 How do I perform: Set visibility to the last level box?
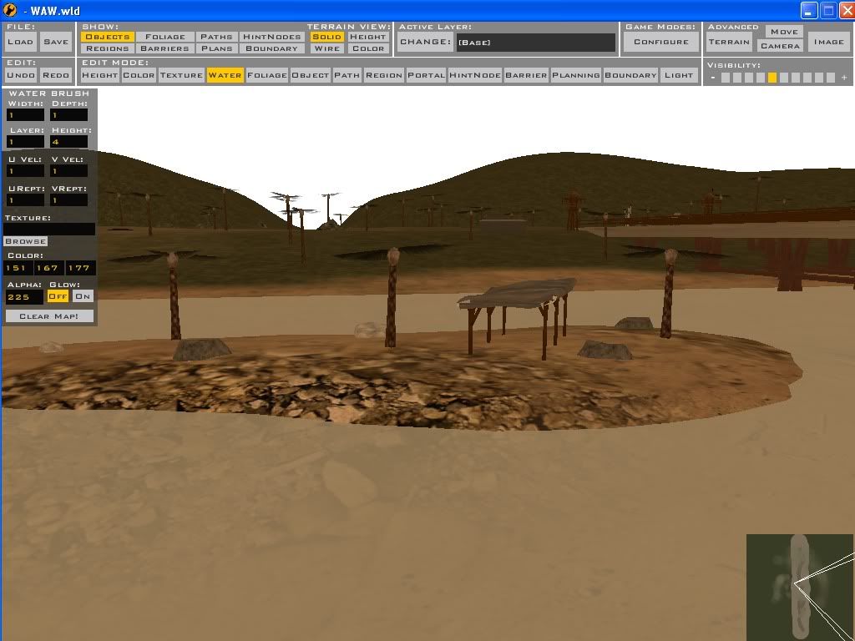tap(831, 78)
